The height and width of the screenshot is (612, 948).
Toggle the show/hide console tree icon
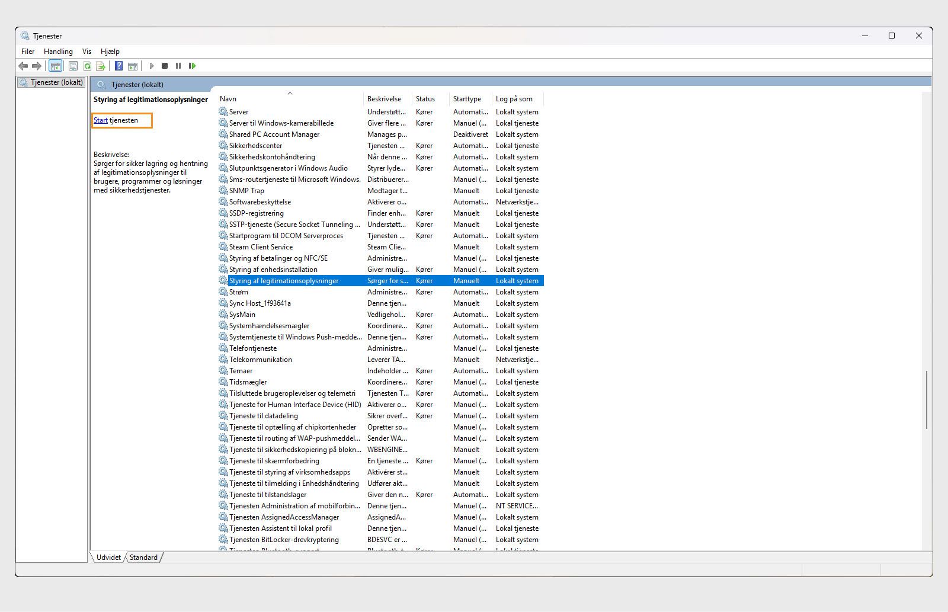pos(55,66)
